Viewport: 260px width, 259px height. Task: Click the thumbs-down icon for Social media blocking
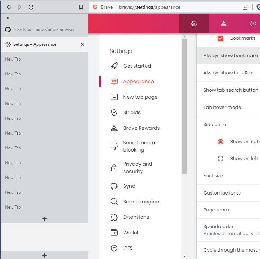tap(114, 146)
